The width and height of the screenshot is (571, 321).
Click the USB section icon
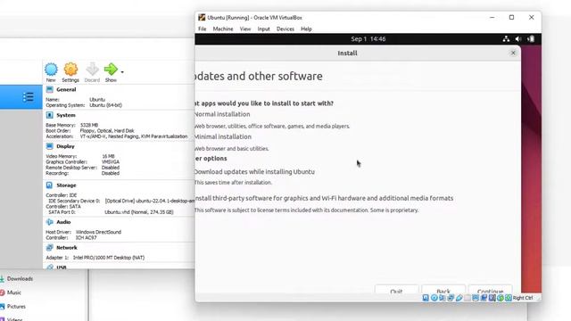point(50,267)
